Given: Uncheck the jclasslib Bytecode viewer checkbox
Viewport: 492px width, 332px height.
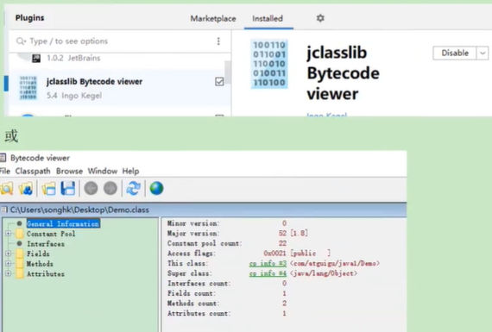Looking at the screenshot, I should tap(219, 82).
